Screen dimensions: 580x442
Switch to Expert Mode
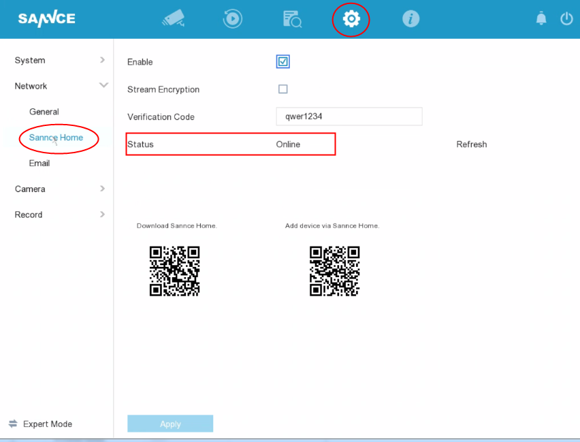48,424
